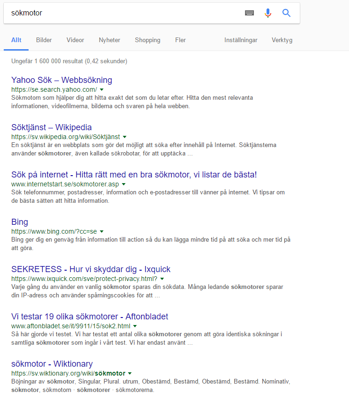Click the Bing snippet 'Bing ger dig en genväg'
This screenshot has height=399, width=349.
click(x=151, y=244)
